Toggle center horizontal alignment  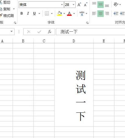click(101, 13)
